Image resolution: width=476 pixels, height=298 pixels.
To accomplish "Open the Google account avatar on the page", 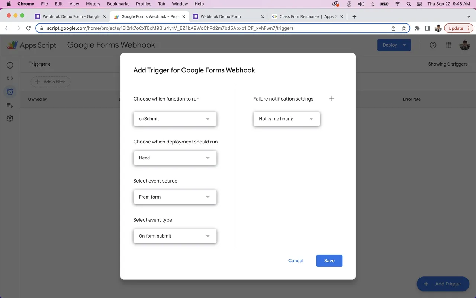I will [x=464, y=45].
